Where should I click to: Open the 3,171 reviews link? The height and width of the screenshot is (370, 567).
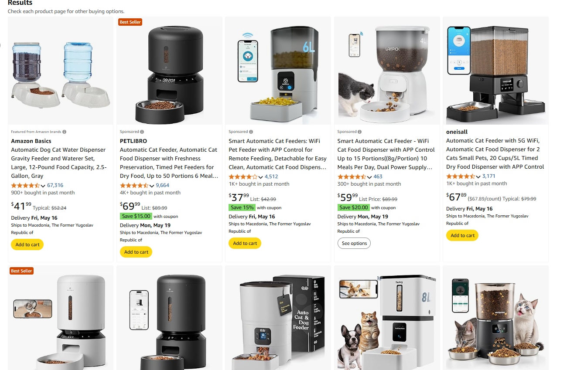pos(488,177)
